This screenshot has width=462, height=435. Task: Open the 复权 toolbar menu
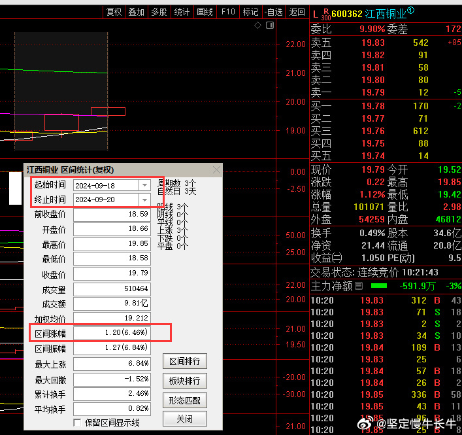(x=114, y=12)
